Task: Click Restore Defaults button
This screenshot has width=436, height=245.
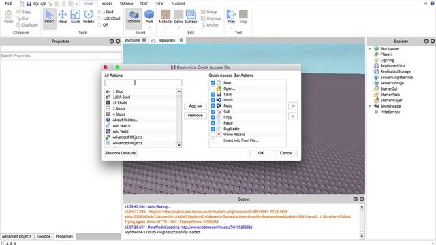Action: [x=121, y=153]
